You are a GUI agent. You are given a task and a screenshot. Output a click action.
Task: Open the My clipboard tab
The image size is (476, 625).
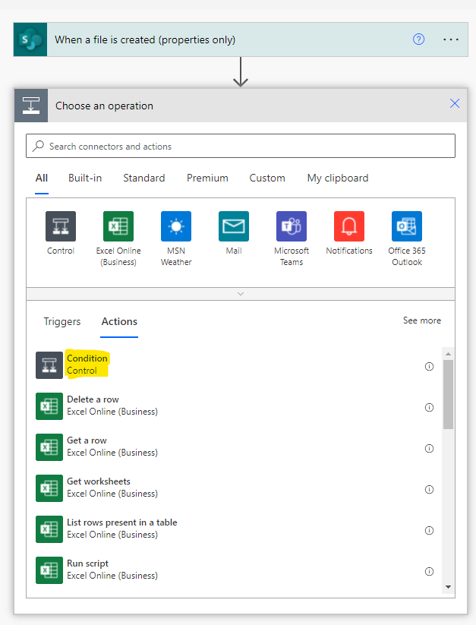point(337,178)
